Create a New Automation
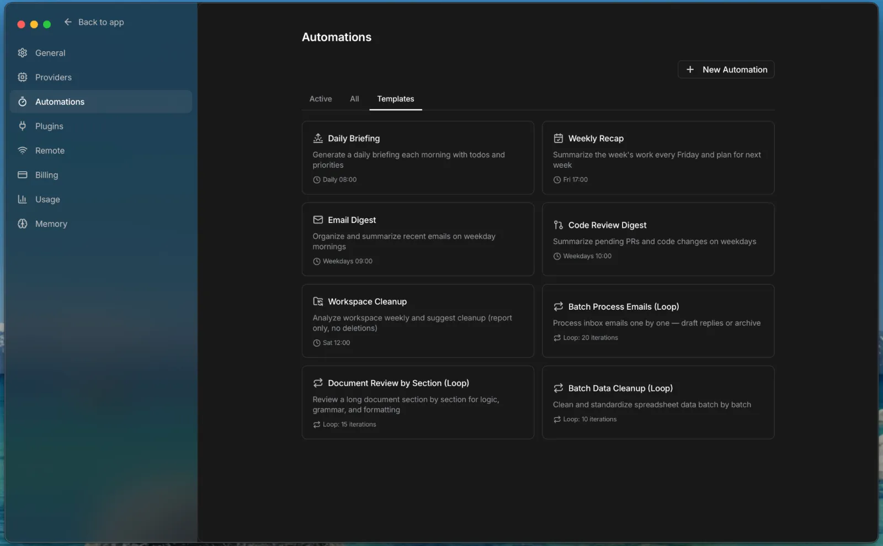The width and height of the screenshot is (883, 546). pos(726,70)
